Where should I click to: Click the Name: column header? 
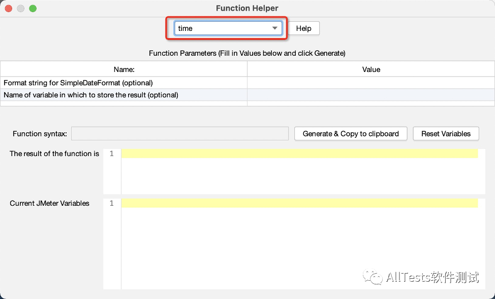[x=124, y=69]
